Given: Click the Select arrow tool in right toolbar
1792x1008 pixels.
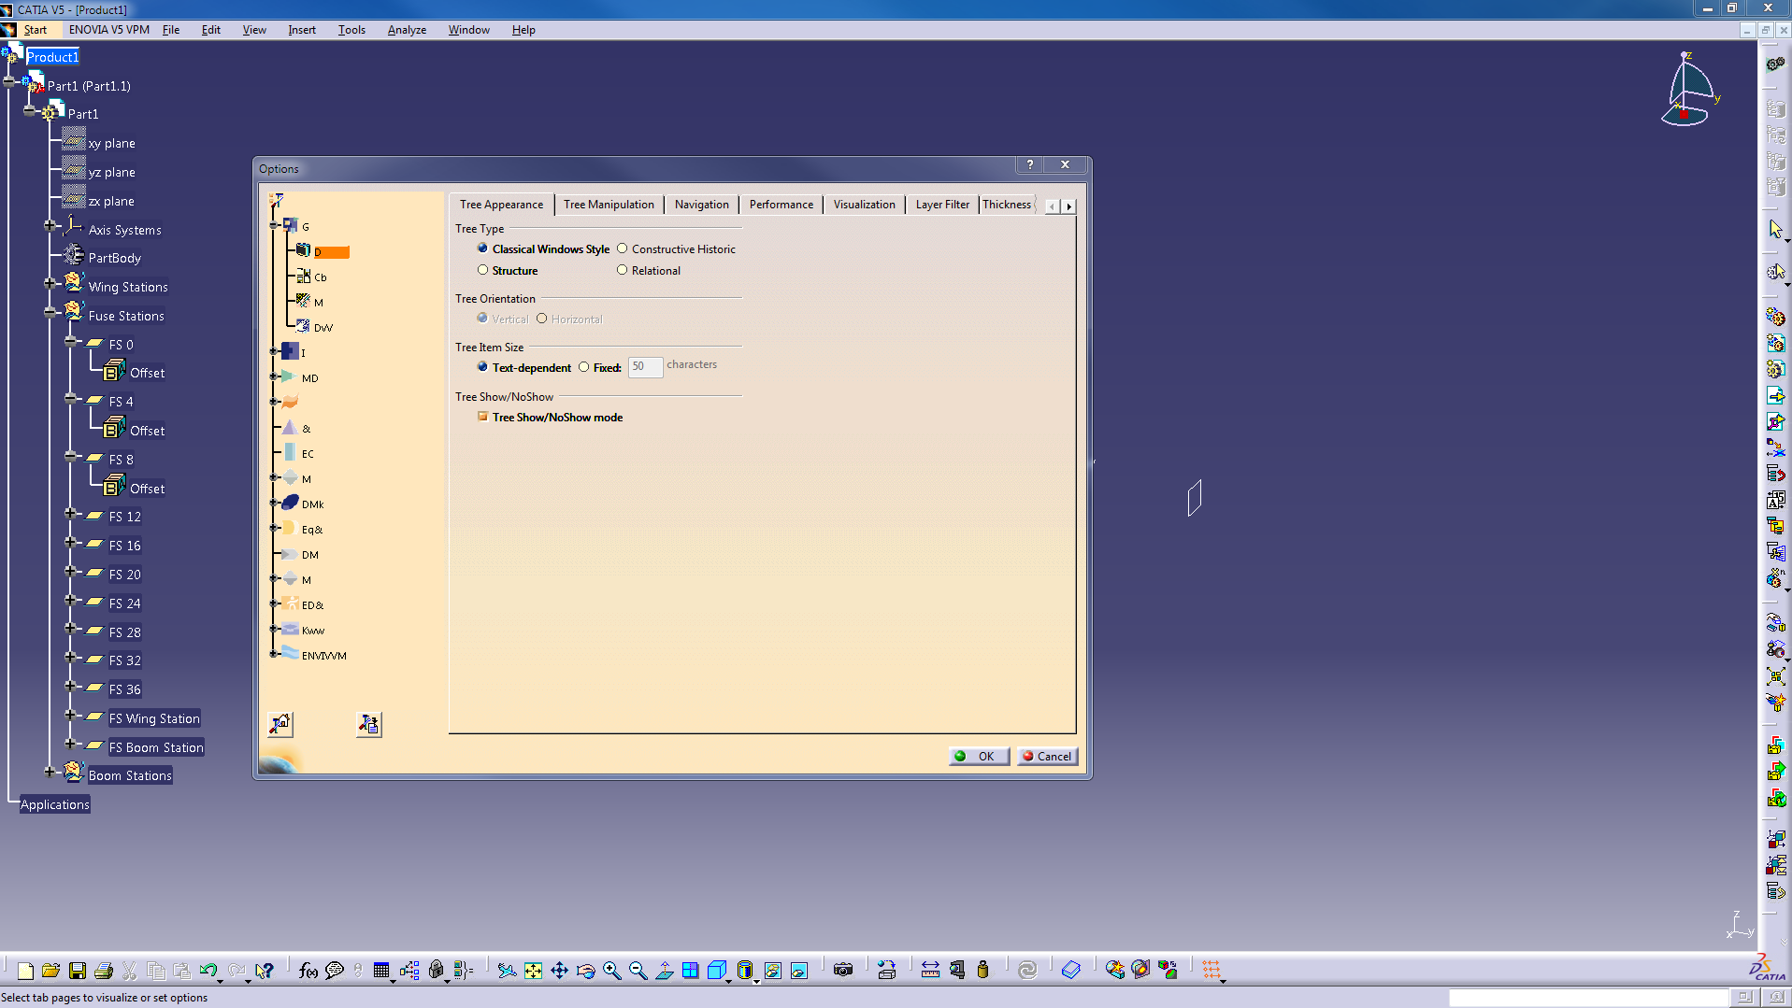Looking at the screenshot, I should pyautogui.click(x=1775, y=229).
